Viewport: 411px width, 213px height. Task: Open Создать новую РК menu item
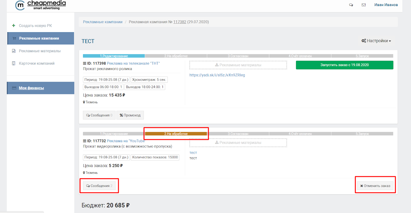point(35,26)
